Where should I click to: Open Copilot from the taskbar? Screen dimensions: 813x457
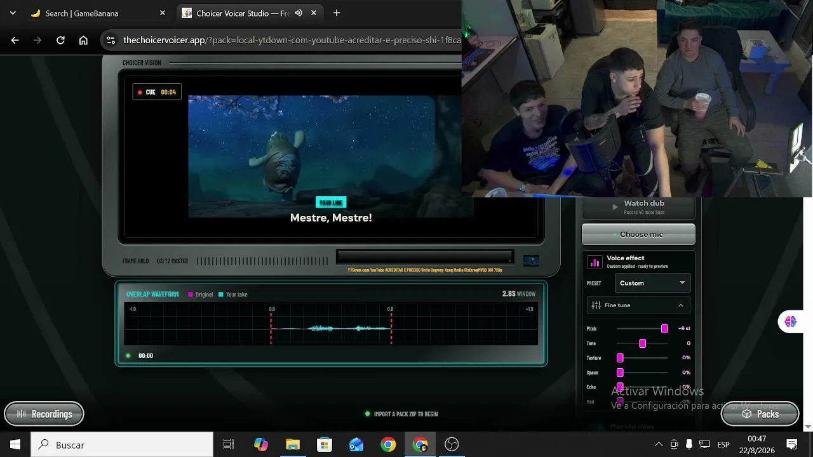[261, 444]
